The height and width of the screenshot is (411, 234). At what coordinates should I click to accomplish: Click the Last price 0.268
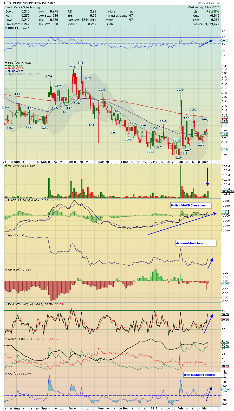click(215, 20)
